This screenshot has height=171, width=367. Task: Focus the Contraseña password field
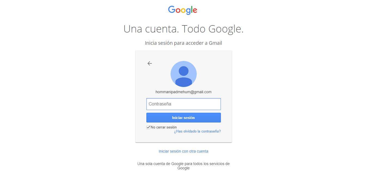pyautogui.click(x=184, y=104)
